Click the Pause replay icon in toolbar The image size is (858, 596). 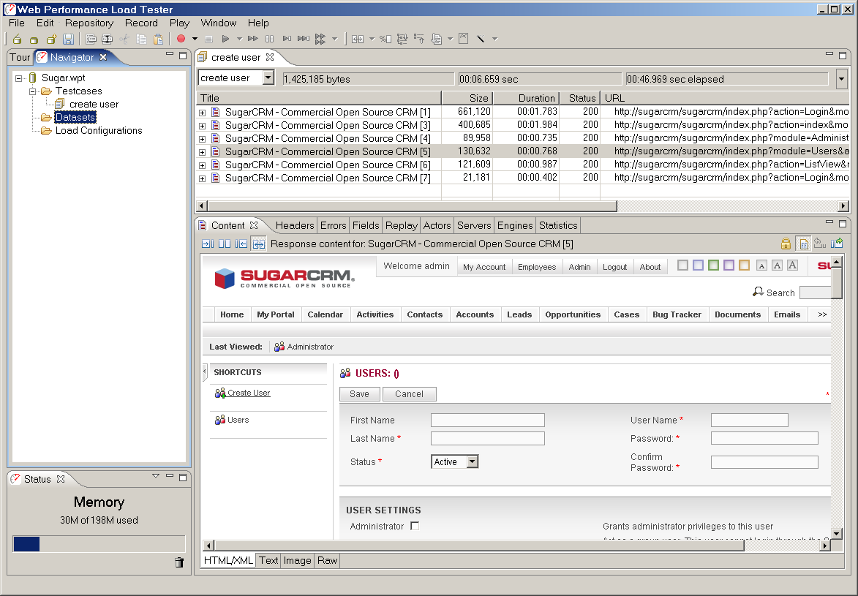[269, 39]
